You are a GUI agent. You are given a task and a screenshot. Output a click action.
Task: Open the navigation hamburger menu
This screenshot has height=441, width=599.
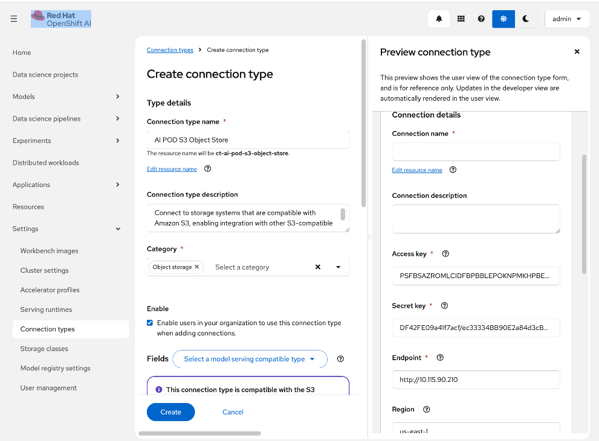13,18
